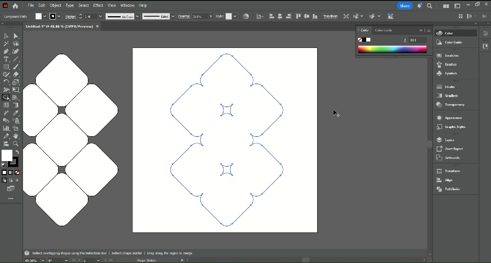491x263 pixels.
Task: Swap fill and stroke colors
Action: click(x=17, y=152)
